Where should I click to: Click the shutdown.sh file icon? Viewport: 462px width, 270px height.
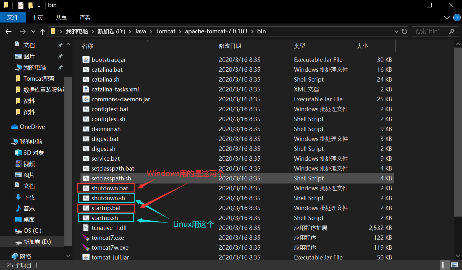pyautogui.click(x=86, y=198)
